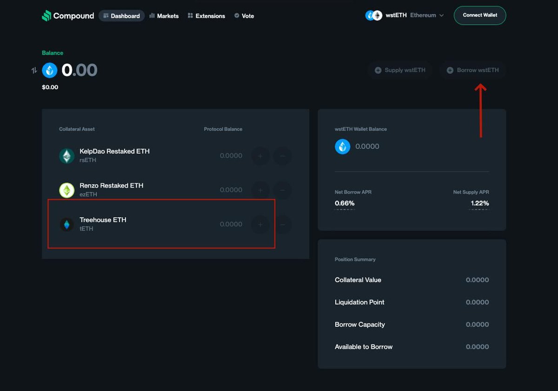Click the Treehouse ETH token icon
This screenshot has width=558, height=391.
67,225
